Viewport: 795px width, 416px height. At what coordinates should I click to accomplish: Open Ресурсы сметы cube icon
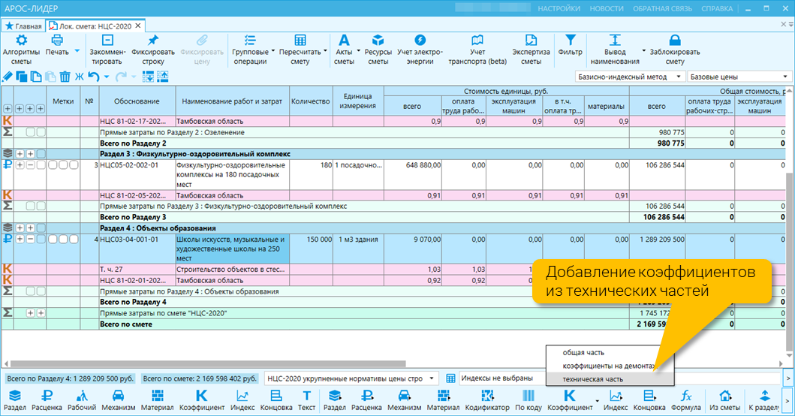378,40
